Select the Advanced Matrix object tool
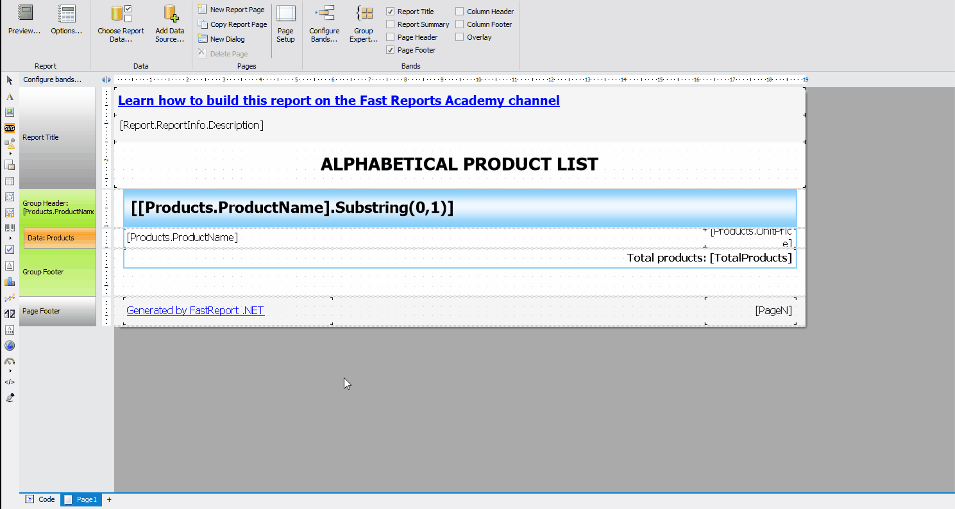The height and width of the screenshot is (509, 955). (x=10, y=213)
